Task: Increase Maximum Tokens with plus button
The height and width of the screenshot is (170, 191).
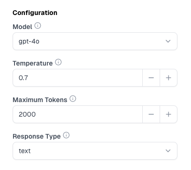Action: pos(169,114)
